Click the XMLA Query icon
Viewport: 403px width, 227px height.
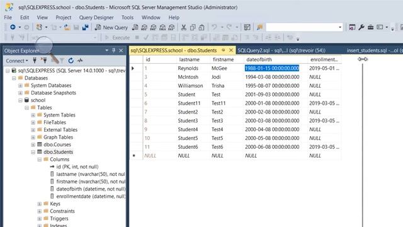[x=162, y=27]
